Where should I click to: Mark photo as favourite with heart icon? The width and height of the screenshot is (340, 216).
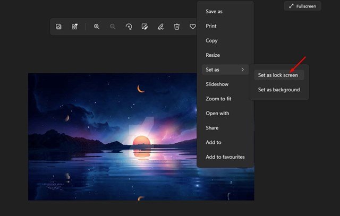[x=192, y=27]
